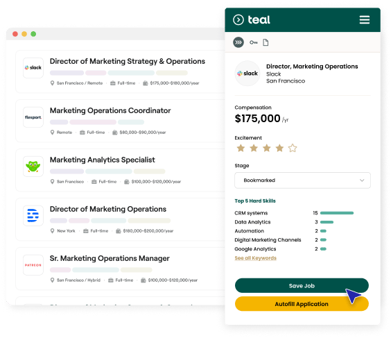The height and width of the screenshot is (338, 391).
Task: Set excitement to one star
Action: (x=241, y=148)
